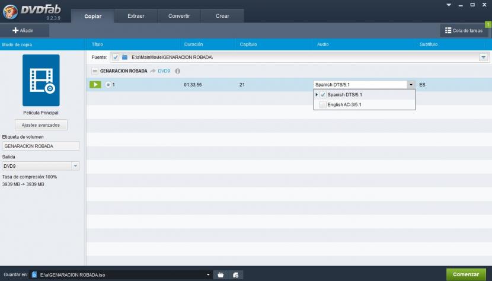Switch to the Extraer tab
Screen dimensions: 492x281
pos(136,16)
